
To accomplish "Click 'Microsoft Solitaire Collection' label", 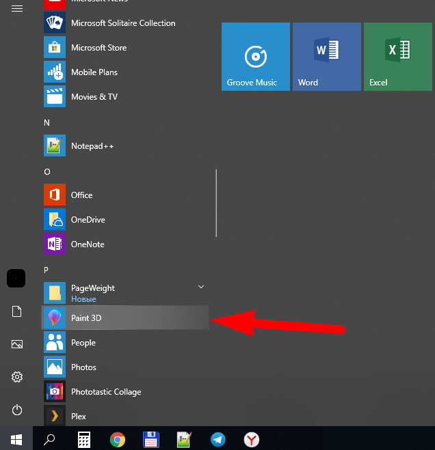I will click(123, 23).
